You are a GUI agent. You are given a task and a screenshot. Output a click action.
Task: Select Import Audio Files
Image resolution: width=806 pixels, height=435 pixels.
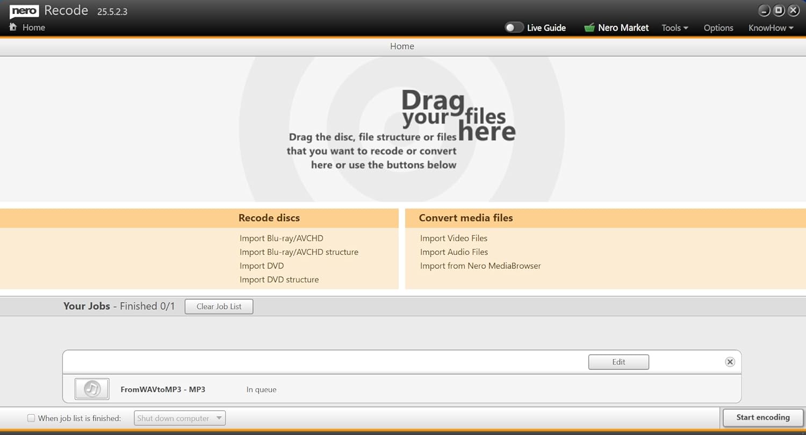coord(454,252)
